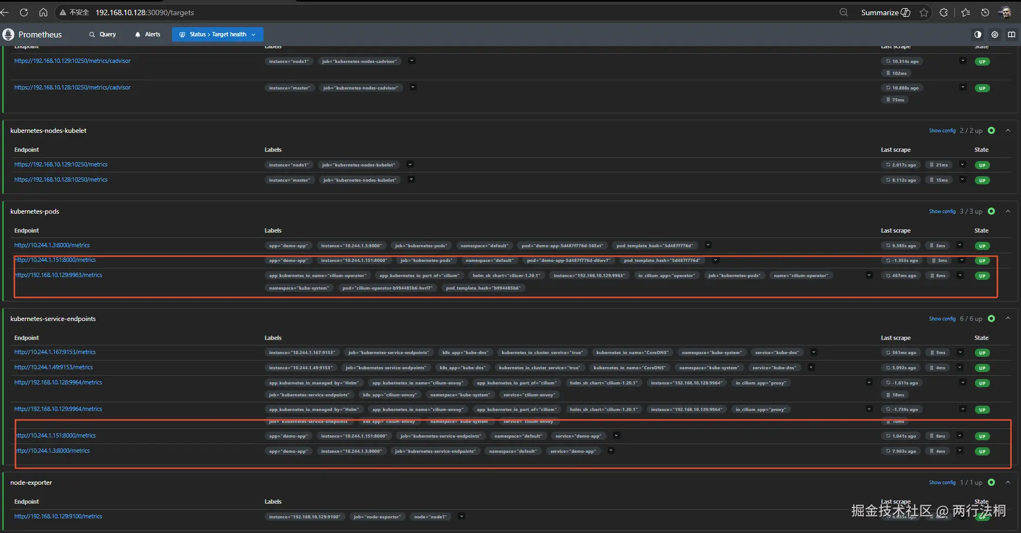Open browser favorites list icon
The image size is (1021, 533).
[966, 12]
